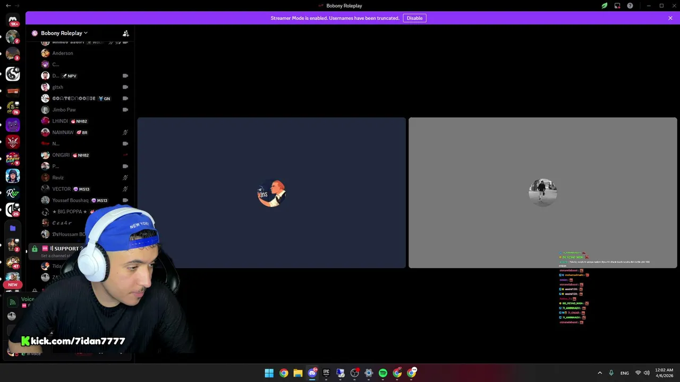The image size is (680, 382).
Task: Show hidden system tray icons
Action: click(x=600, y=373)
